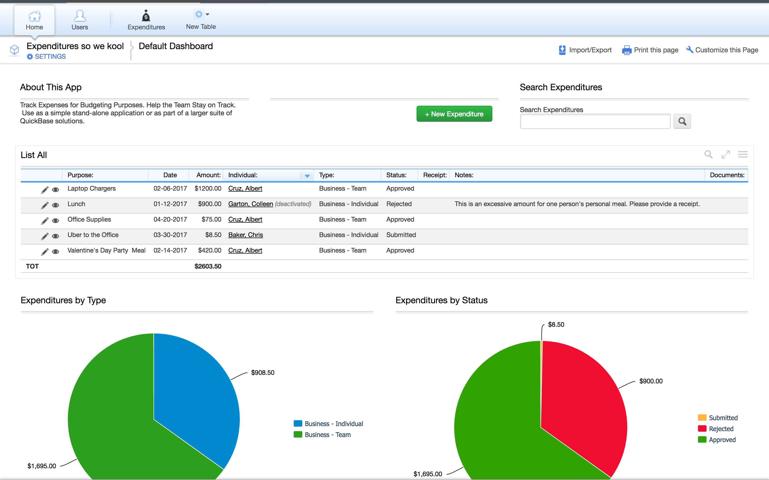769x480 pixels.
Task: Sort by Date column header
Action: [x=170, y=175]
